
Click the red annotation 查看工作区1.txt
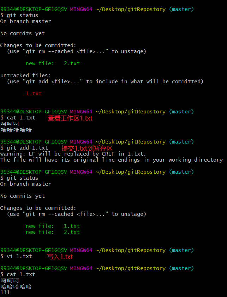[70, 118]
